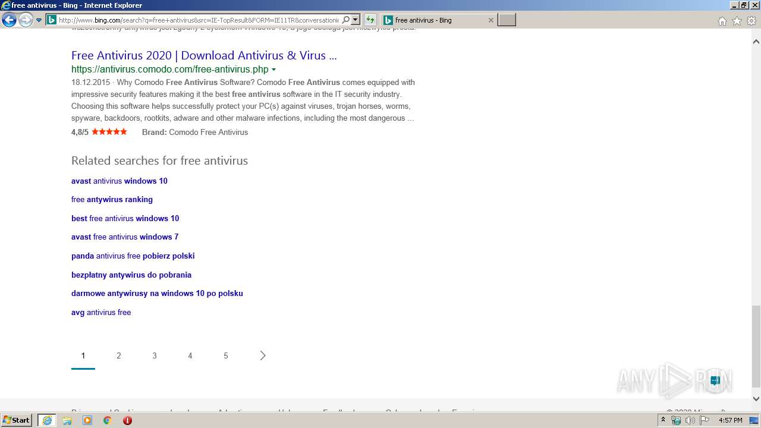Open the address bar autocomplete dropdown
The image size is (761, 428).
tap(356, 20)
